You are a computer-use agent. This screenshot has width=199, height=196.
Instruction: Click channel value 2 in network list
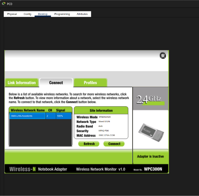[51, 116]
